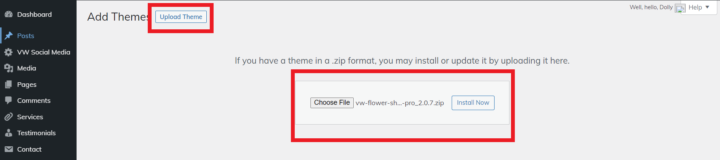Click the Dashboard gauge icon
Screen dimensions: 720x160
8,14
